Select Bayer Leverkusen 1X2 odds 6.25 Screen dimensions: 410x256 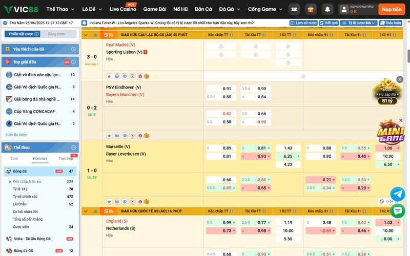288,156
